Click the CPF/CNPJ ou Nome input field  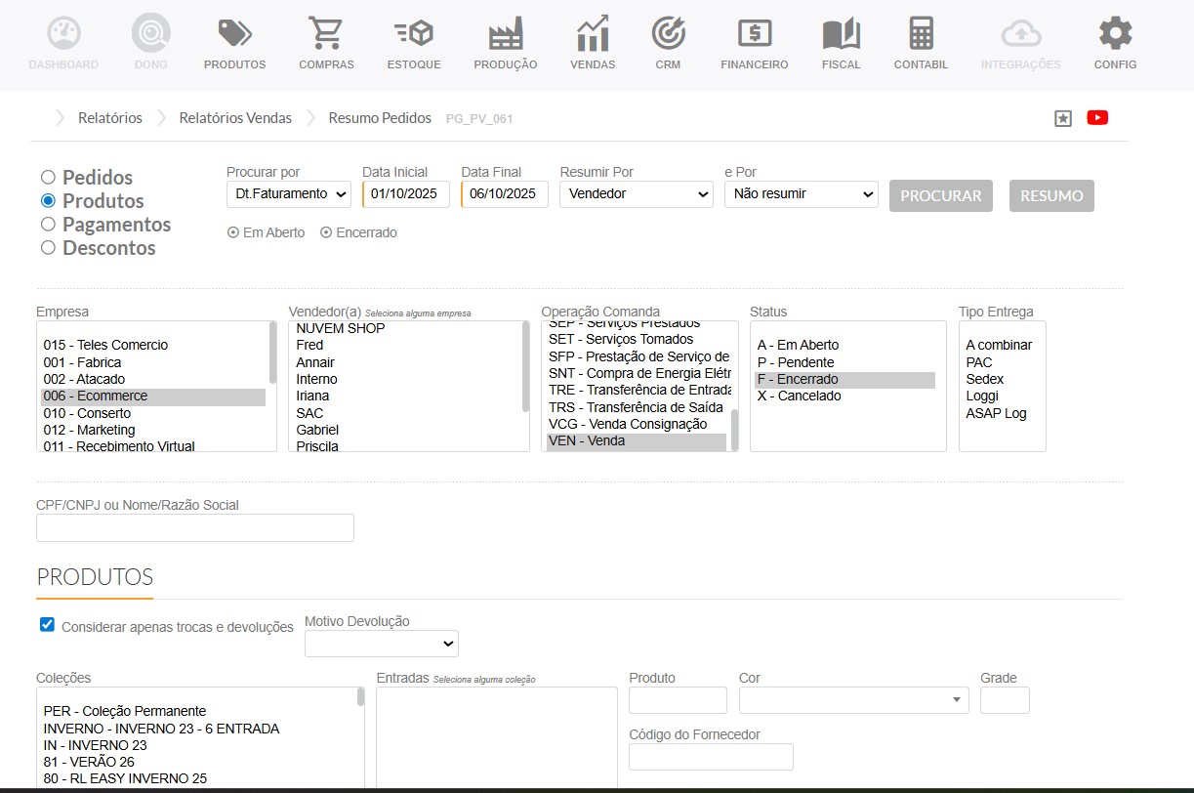coord(195,528)
